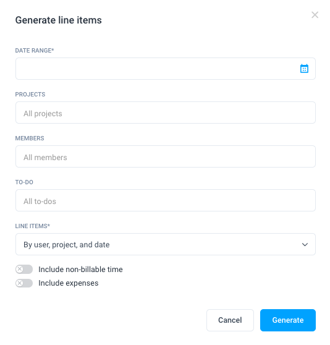This screenshot has width=330, height=345.
Task: Click the 'Include non-billable time' label text
Action: [80, 270]
